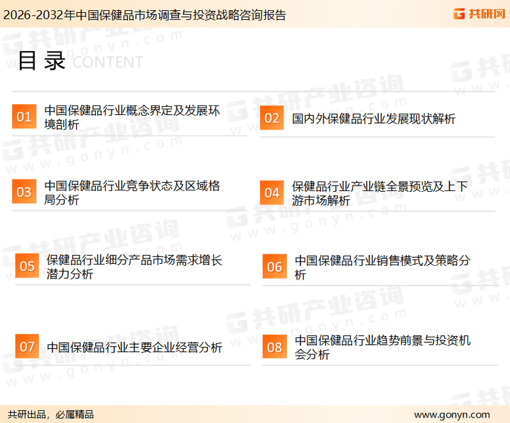The height and width of the screenshot is (423, 510).
Task: Click the orange 08 number badge
Action: coord(275,347)
